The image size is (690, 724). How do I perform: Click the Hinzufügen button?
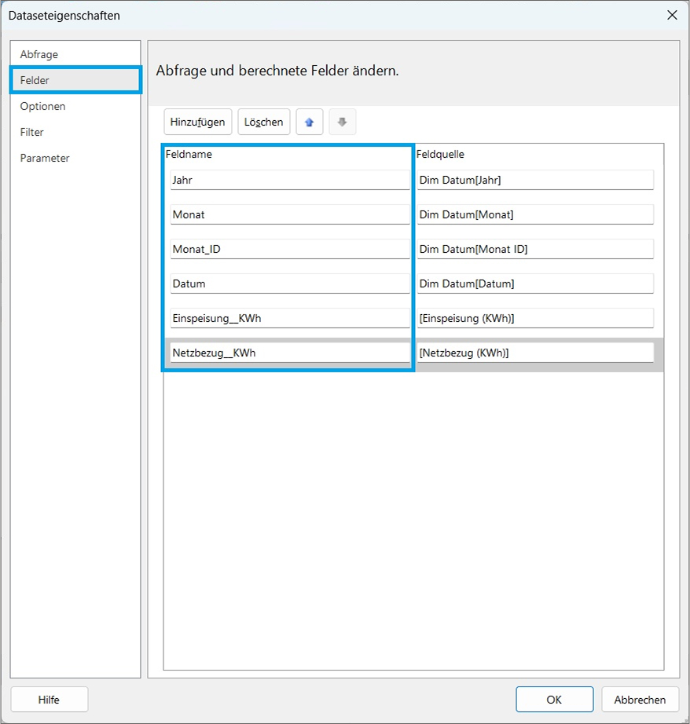(x=198, y=122)
